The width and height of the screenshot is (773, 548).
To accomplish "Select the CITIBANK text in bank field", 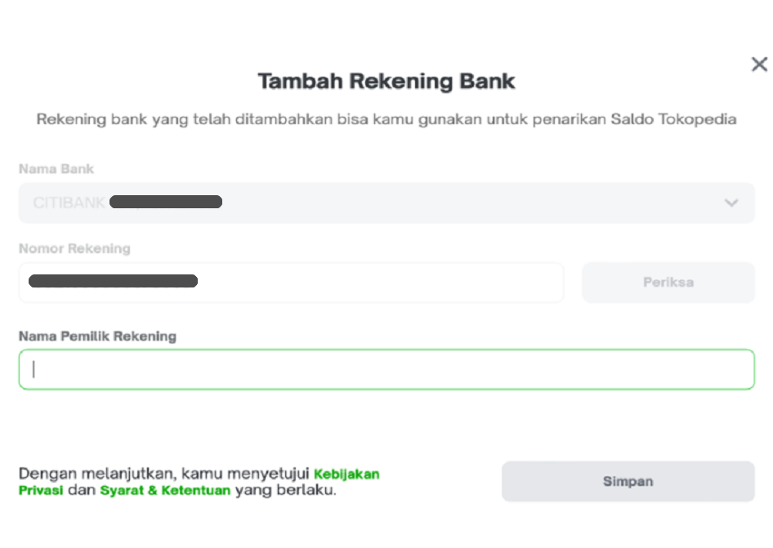I will click(x=69, y=203).
